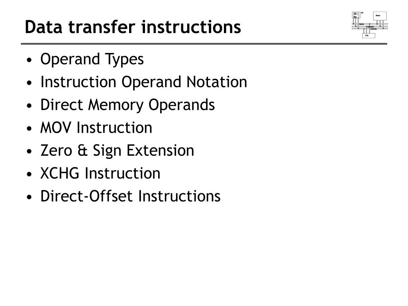Click the Memory box in the diagram
This screenshot has width=408, height=306.
click(380, 16)
